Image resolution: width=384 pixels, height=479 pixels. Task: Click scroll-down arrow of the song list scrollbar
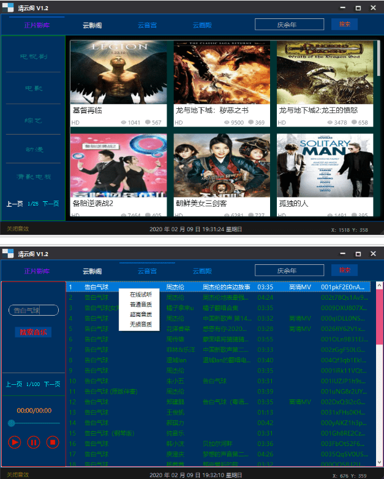point(380,462)
